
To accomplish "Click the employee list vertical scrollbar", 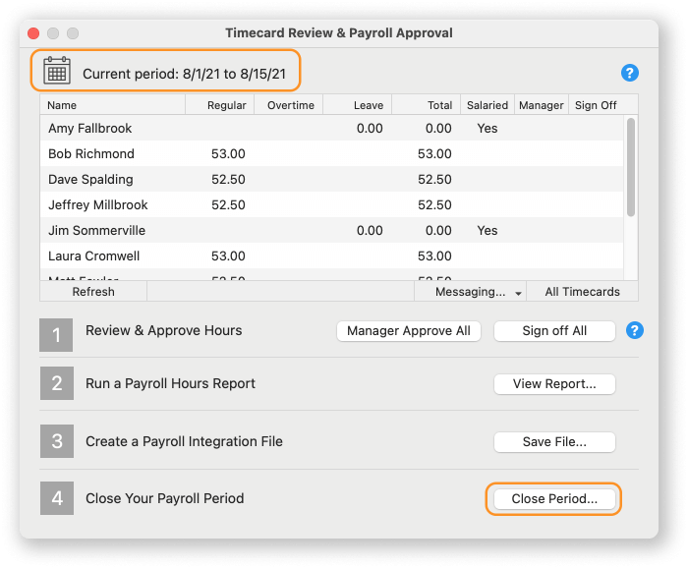I will tap(631, 167).
